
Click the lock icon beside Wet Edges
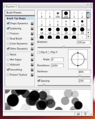tap(32, 60)
